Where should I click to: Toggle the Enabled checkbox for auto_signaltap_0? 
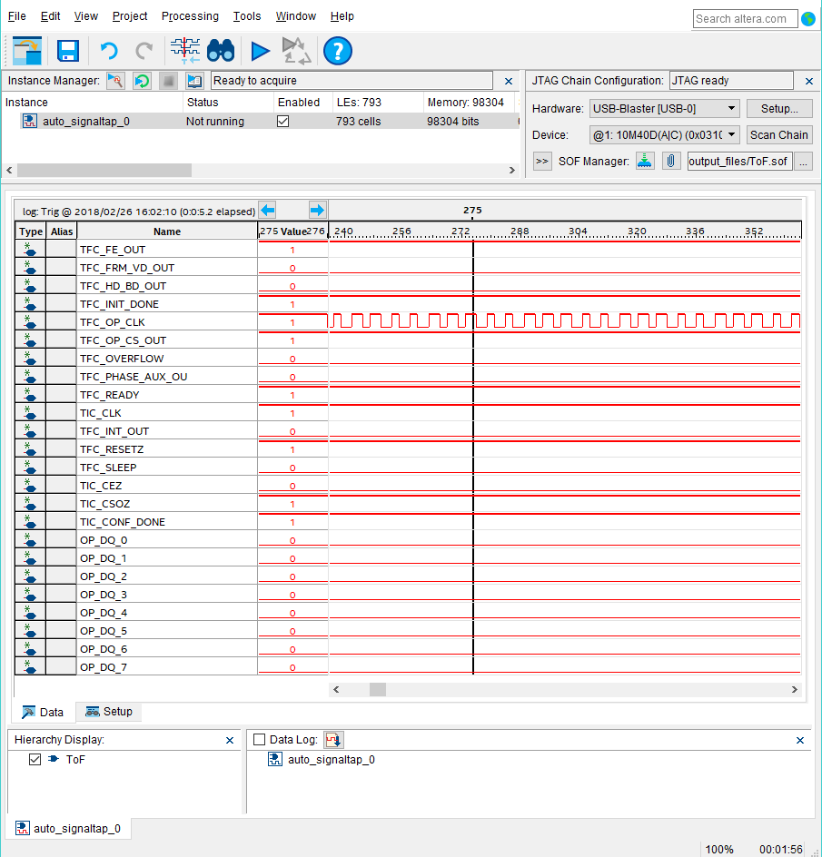(282, 121)
